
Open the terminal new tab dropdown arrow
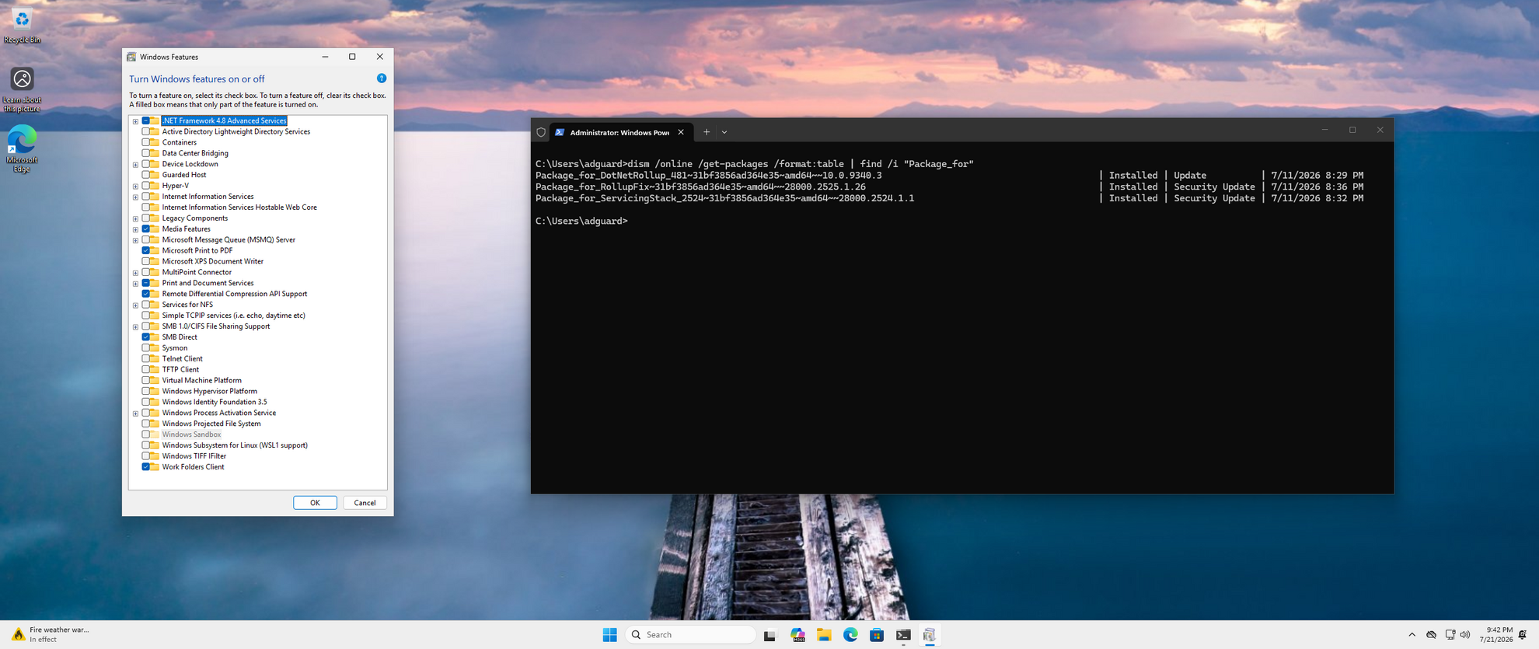pos(724,132)
